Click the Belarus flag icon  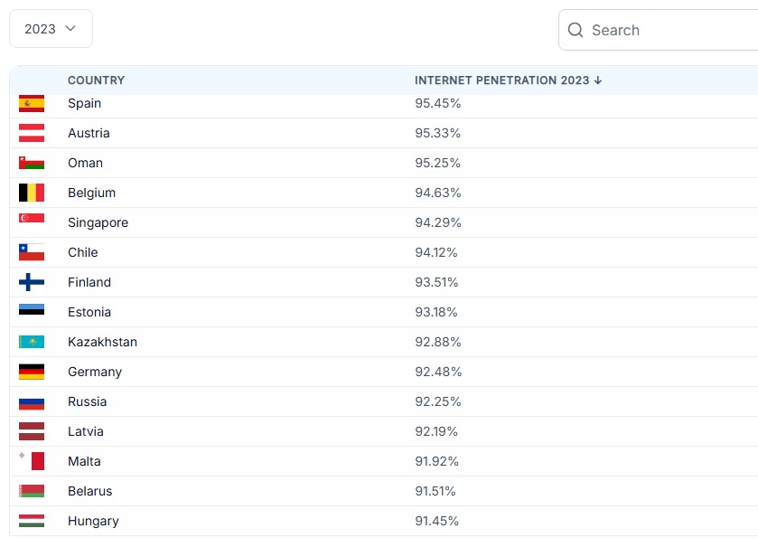click(32, 491)
